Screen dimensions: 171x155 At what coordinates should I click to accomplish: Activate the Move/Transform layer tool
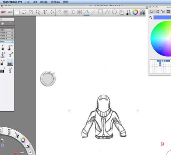point(52,12)
